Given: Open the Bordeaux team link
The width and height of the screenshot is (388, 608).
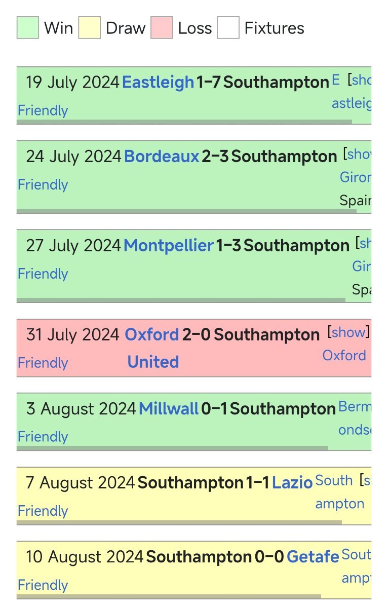Looking at the screenshot, I should pyautogui.click(x=162, y=157).
